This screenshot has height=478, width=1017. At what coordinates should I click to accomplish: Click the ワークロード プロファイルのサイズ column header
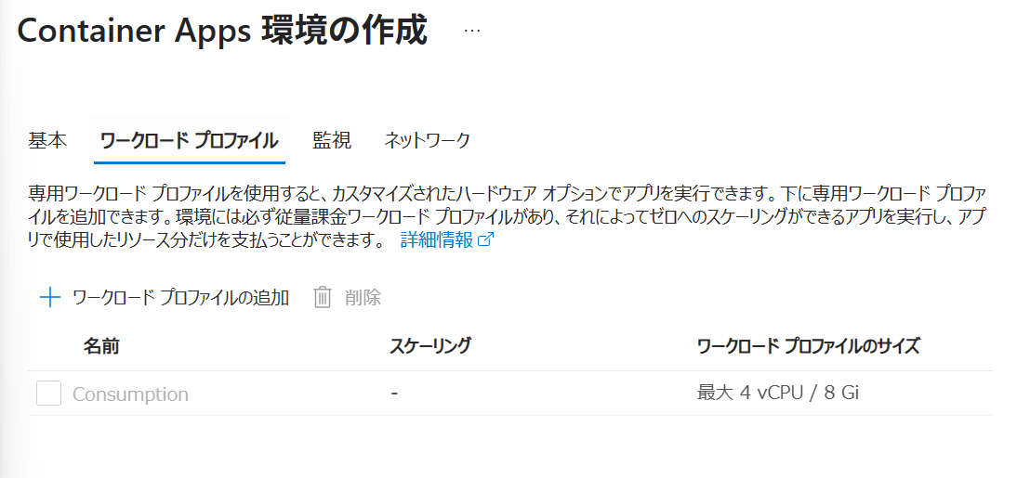[808, 346]
